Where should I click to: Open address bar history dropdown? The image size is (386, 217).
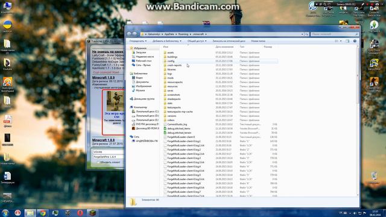[x=302, y=34]
